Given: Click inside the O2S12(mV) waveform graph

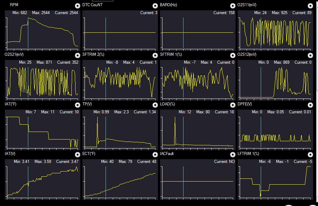Looking at the screenshot, I should [x=275, y=80].
